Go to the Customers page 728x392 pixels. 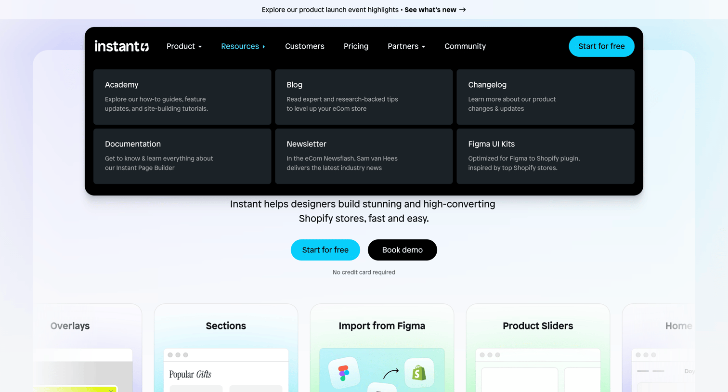click(305, 46)
